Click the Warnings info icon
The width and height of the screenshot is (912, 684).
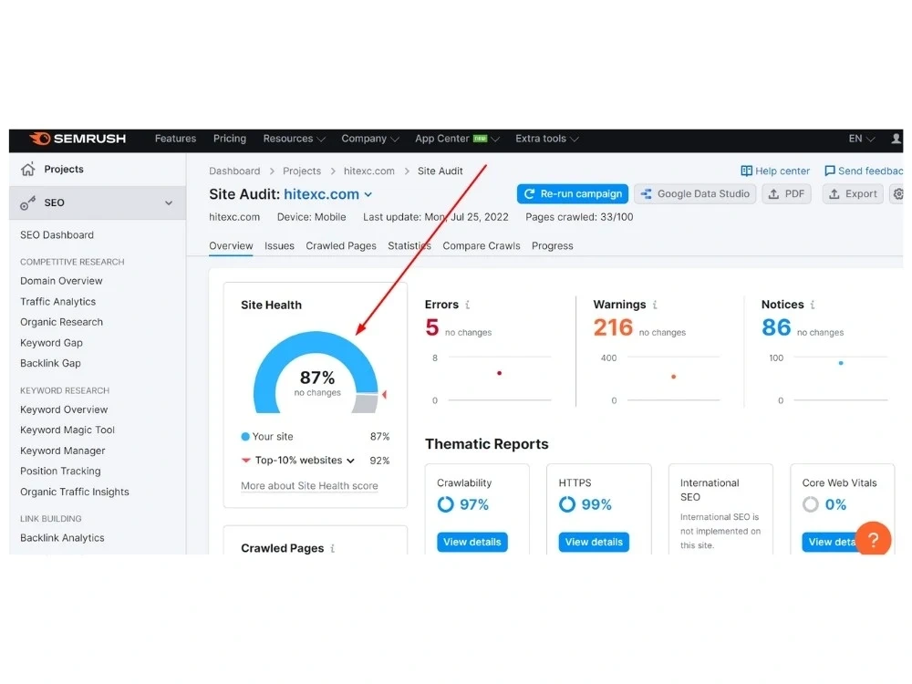coord(655,305)
